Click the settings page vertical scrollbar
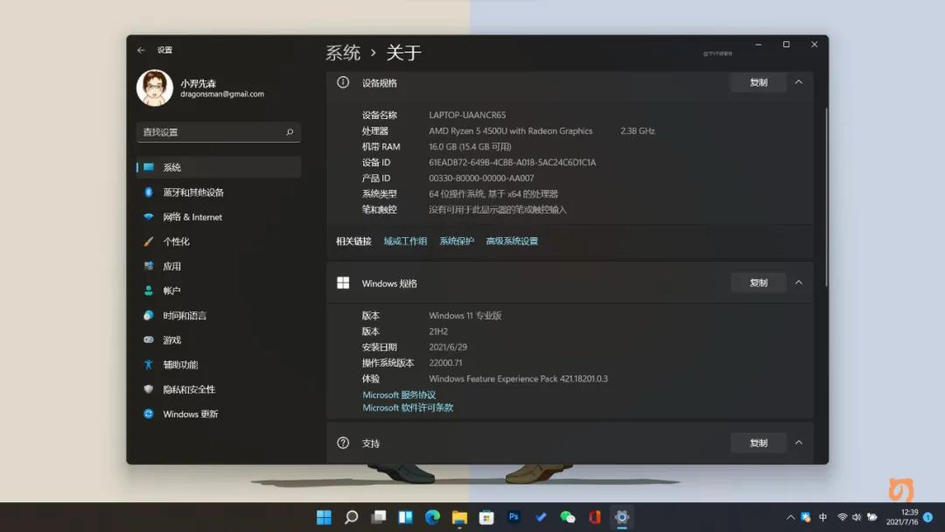Image resolution: width=945 pixels, height=532 pixels. point(826,197)
